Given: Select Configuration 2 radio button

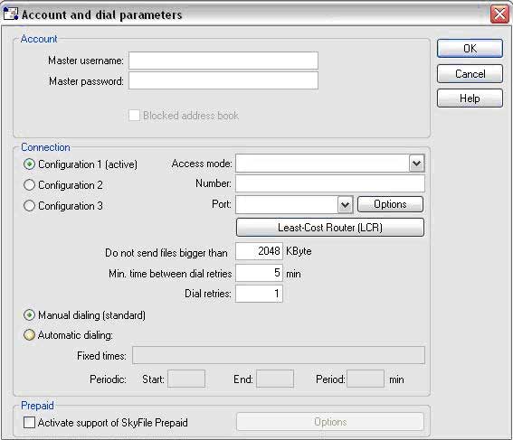Looking at the screenshot, I should (x=29, y=185).
